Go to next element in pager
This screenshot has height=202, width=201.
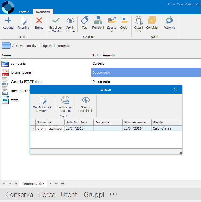[x=50, y=183]
